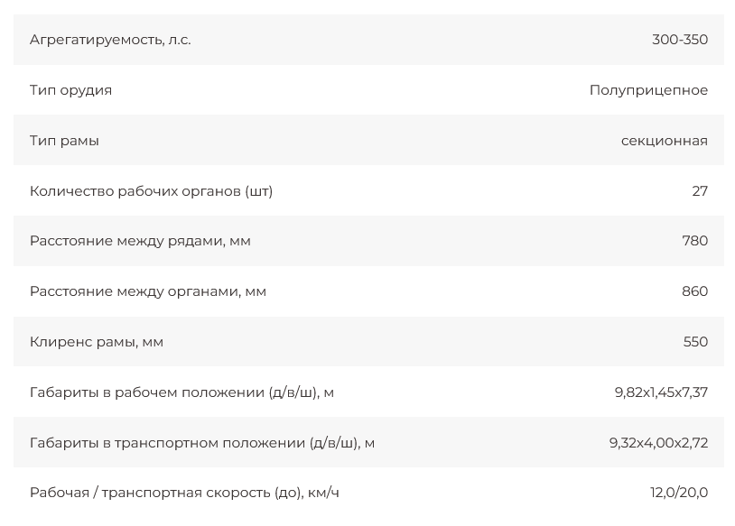Screen dimensions: 735x526
Task: Select the 12,0/20,0 speed value
Action: [x=678, y=493]
